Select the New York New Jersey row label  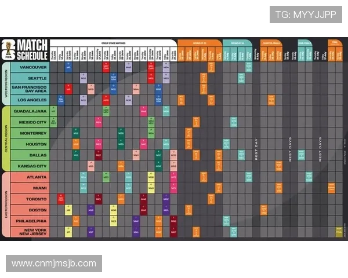tap(29, 232)
